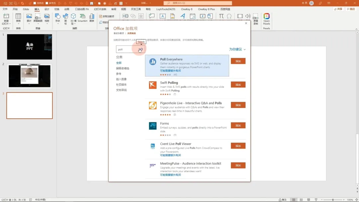Click the Swift Polling app icon
The height and width of the screenshot is (202, 359).
point(153,85)
